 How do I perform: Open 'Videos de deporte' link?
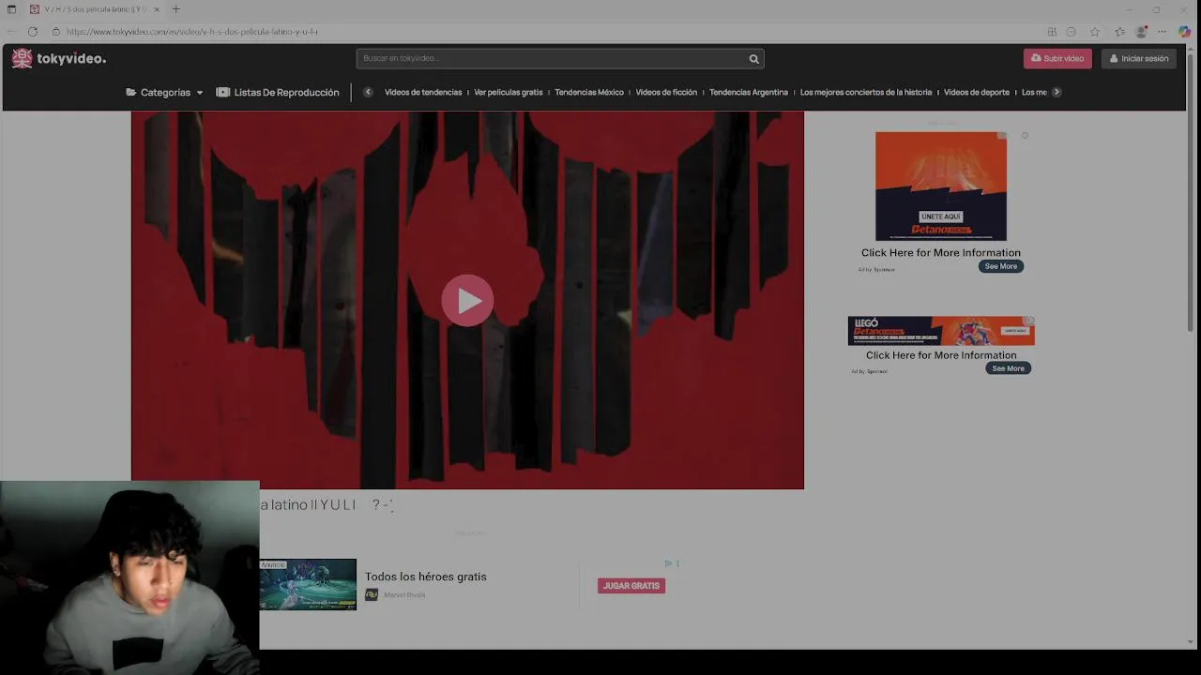(977, 92)
